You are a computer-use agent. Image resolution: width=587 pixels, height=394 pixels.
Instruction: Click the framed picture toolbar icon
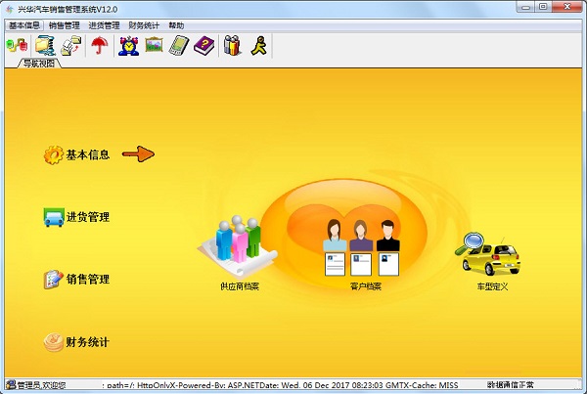(x=154, y=45)
